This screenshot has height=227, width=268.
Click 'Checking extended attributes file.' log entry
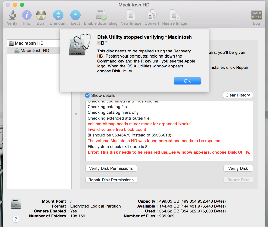click(119, 118)
